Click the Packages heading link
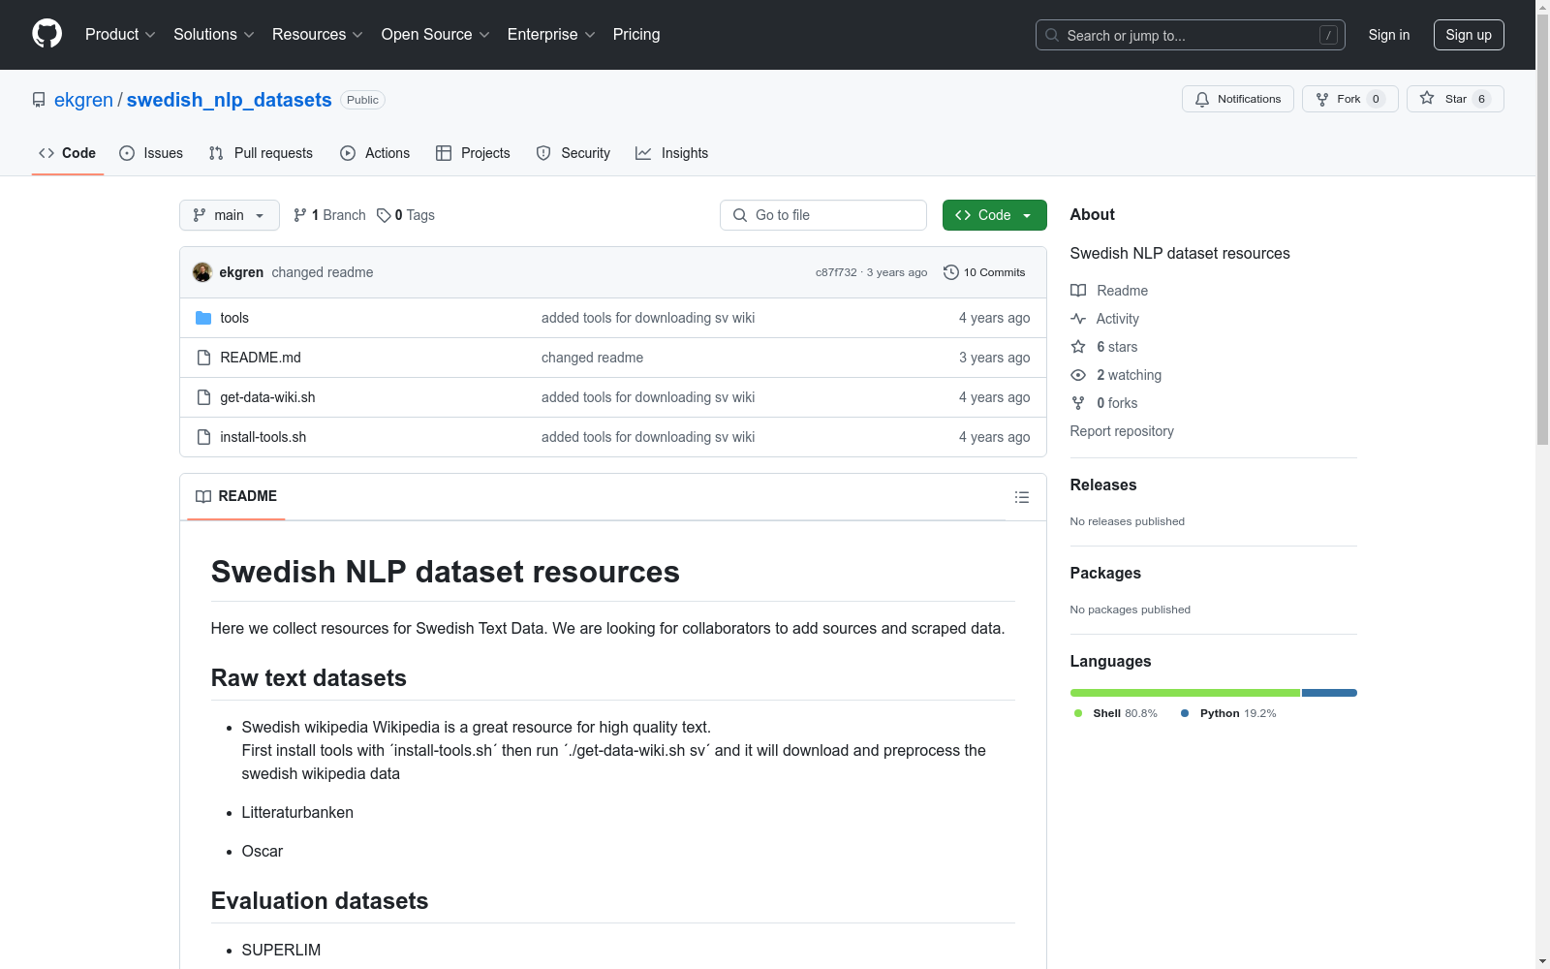The image size is (1550, 969). [x=1105, y=573]
